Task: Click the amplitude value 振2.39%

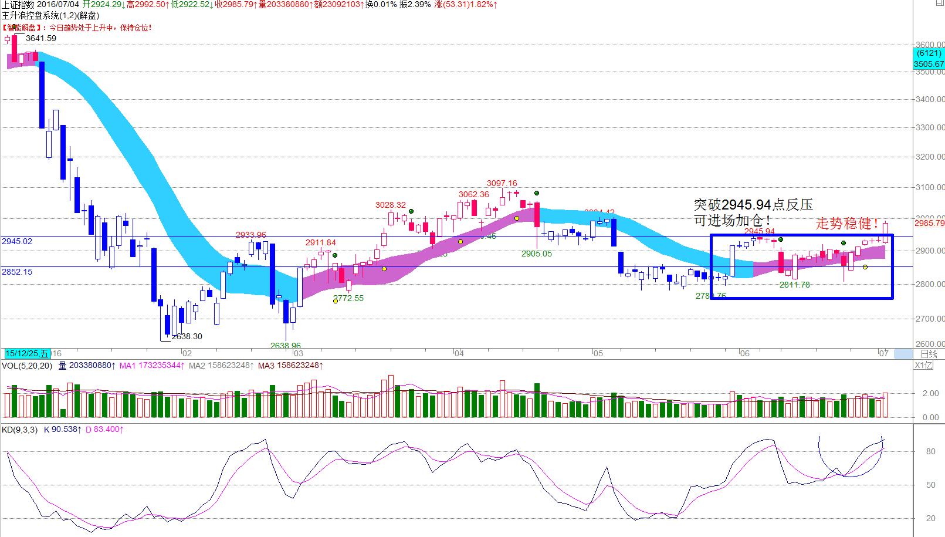Action: pyautogui.click(x=415, y=5)
